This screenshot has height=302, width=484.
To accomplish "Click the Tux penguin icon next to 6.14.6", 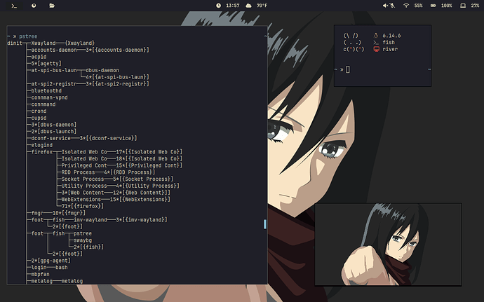I will 376,36.
